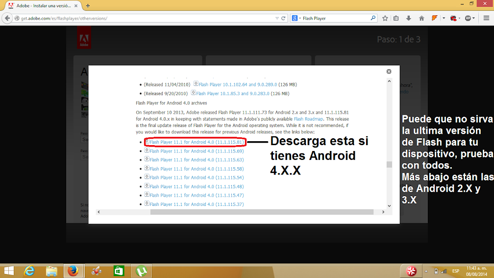Open Flash Player 10.1.102.64 and 9.0.289.0 link

click(x=238, y=84)
